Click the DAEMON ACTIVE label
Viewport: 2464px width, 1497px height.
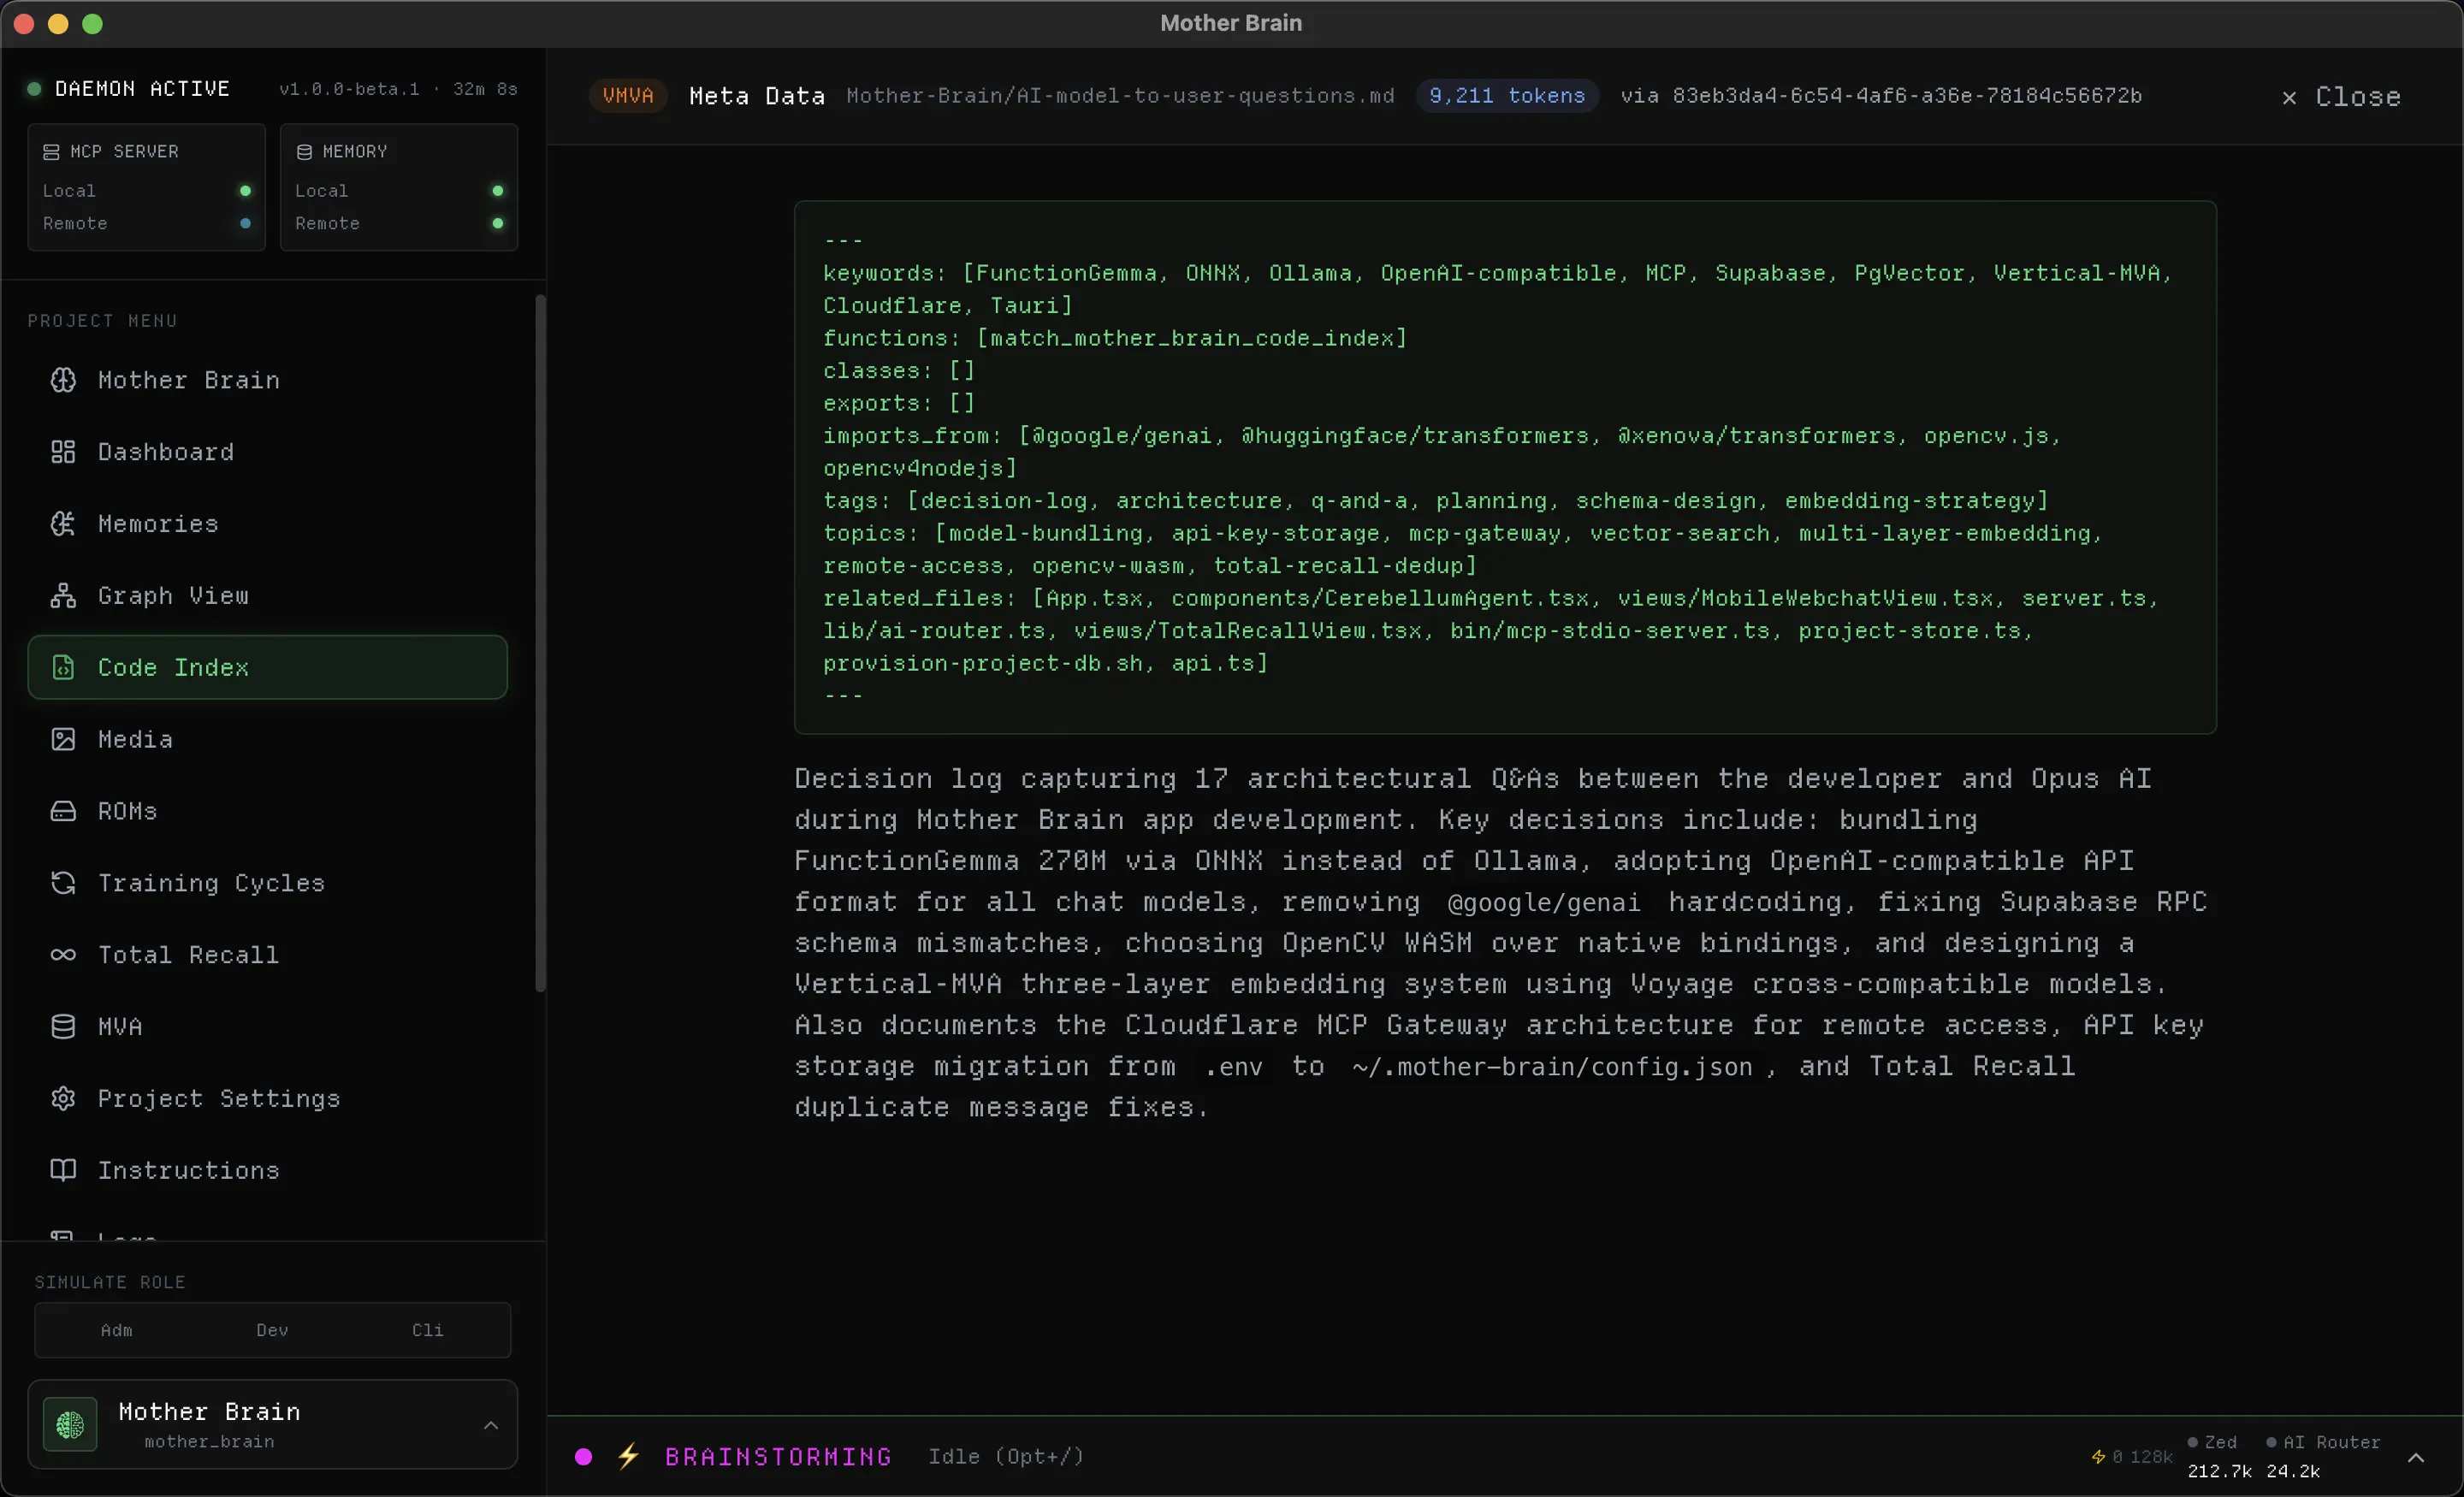click(142, 89)
